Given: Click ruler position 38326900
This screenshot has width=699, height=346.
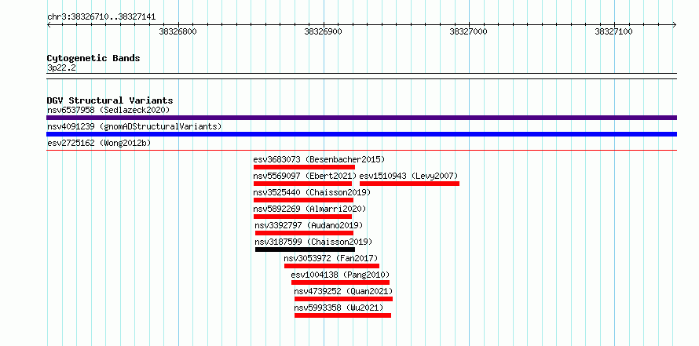Looking at the screenshot, I should click(323, 31).
